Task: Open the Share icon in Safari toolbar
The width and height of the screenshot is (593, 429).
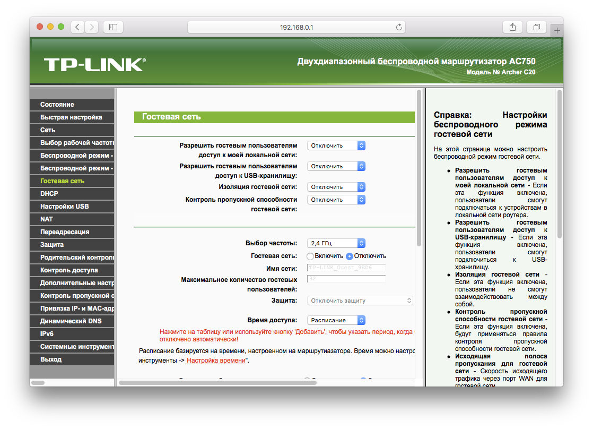Action: click(x=512, y=27)
